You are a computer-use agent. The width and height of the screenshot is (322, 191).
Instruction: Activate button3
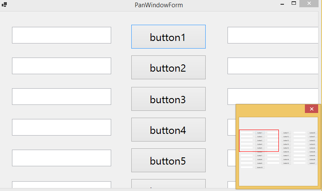point(168,99)
